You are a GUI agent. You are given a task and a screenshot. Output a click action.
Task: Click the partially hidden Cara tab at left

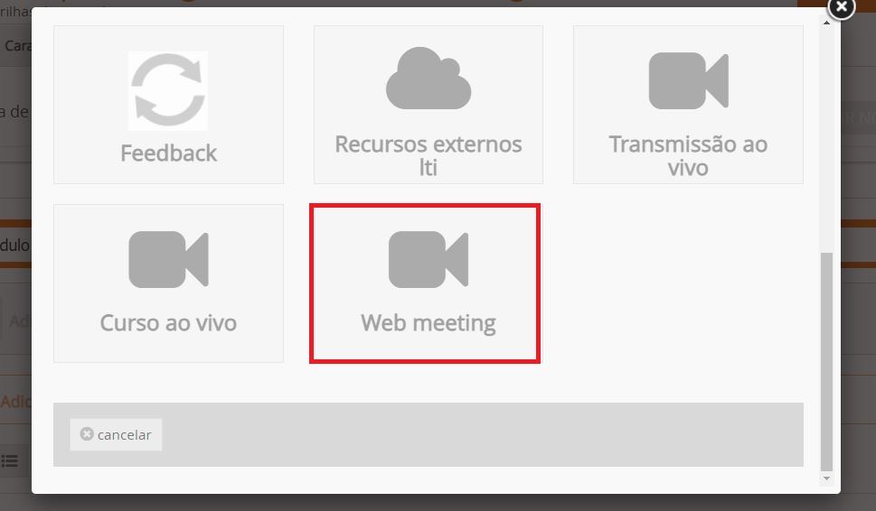[x=18, y=46]
